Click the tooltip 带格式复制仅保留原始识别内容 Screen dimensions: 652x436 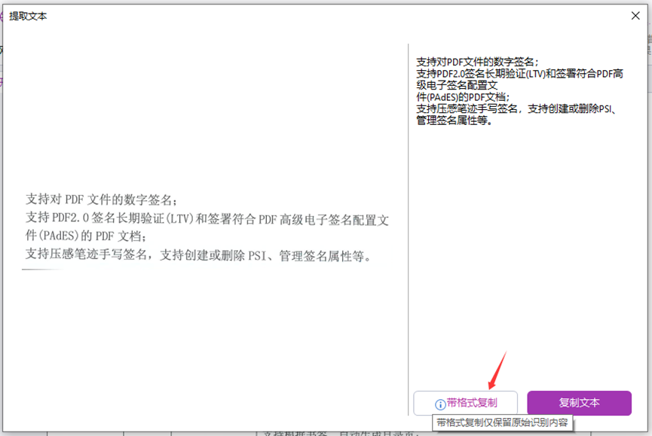(503, 422)
